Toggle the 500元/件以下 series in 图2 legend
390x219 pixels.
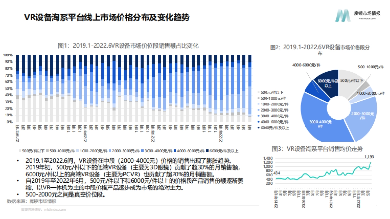point(258,92)
